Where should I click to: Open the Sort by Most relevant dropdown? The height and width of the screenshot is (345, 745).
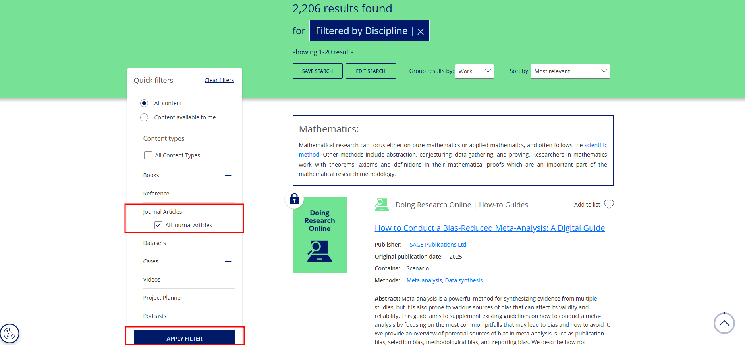[x=570, y=71]
